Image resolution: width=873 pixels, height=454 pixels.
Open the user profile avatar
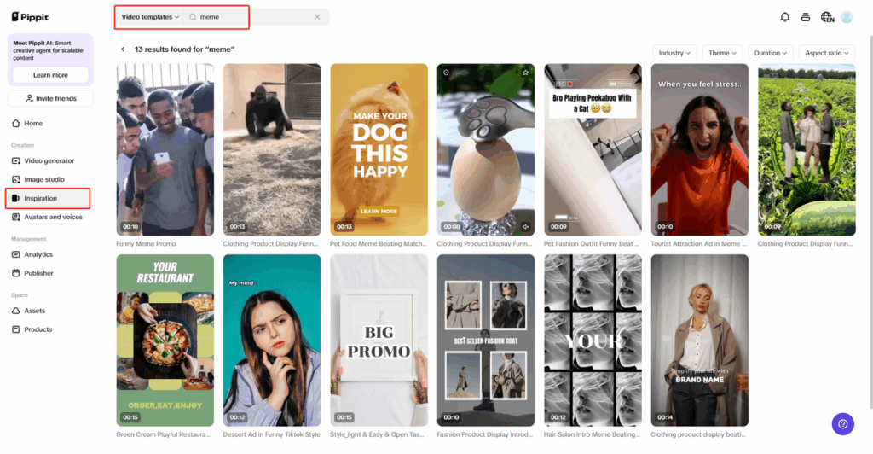point(847,17)
